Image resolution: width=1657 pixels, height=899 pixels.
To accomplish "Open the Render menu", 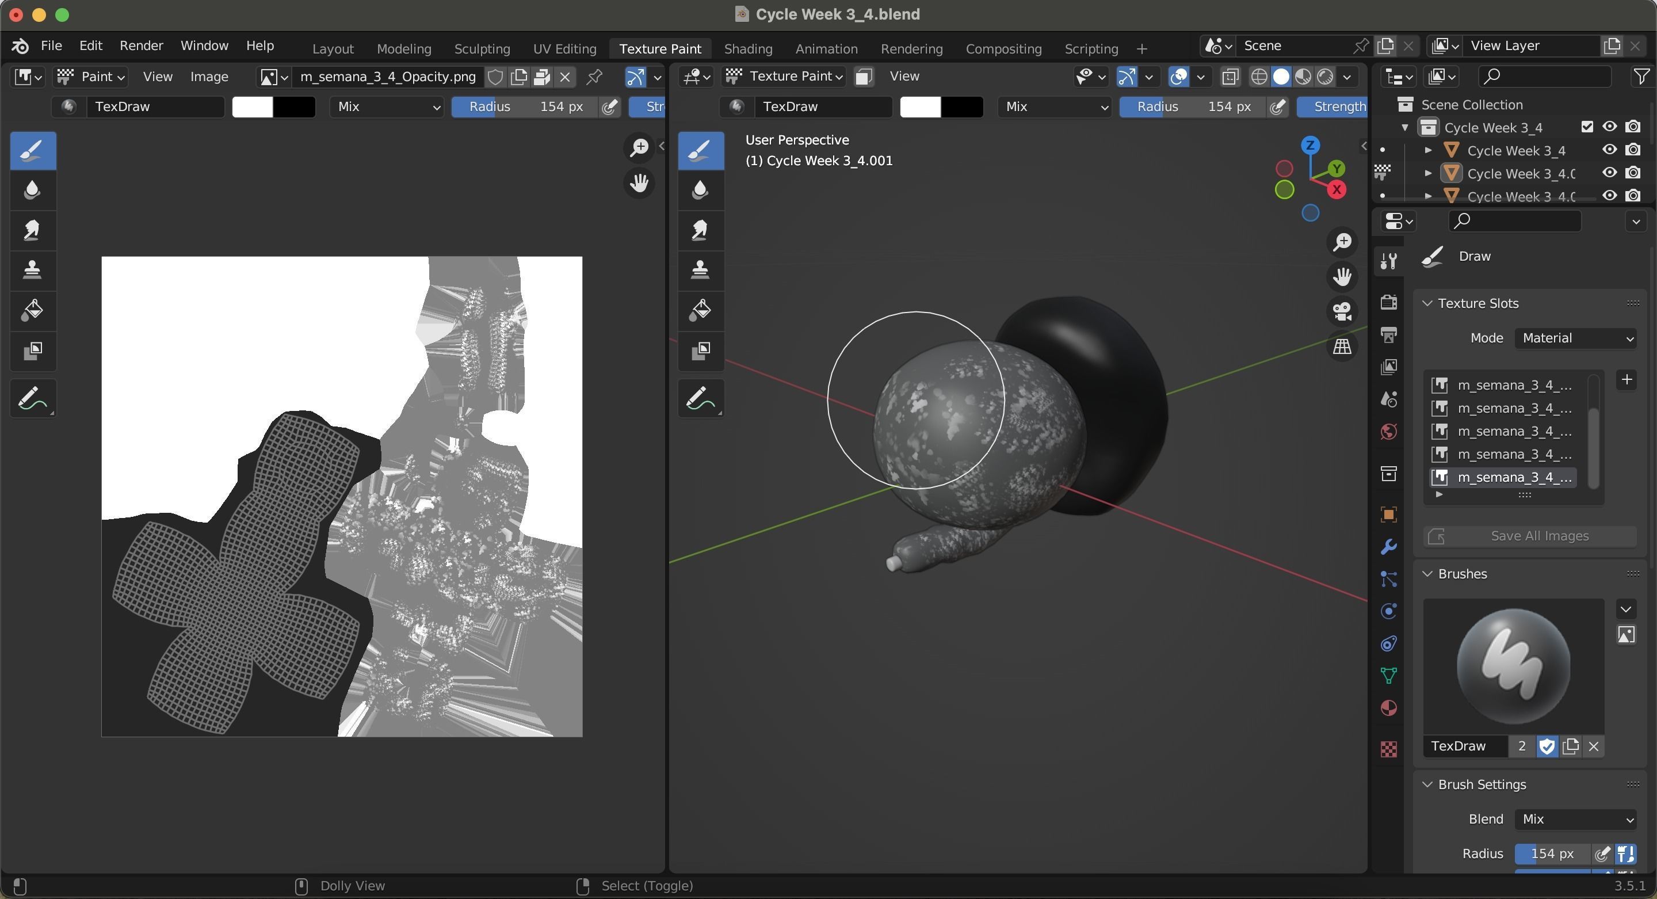I will tap(141, 45).
